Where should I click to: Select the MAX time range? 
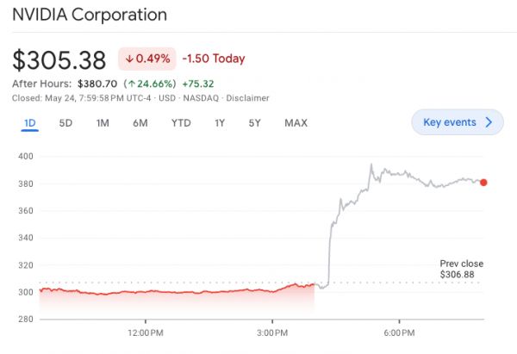tap(296, 122)
